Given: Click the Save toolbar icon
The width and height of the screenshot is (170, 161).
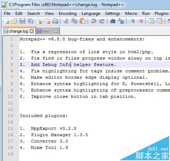Looking at the screenshot, I should click(x=22, y=21).
